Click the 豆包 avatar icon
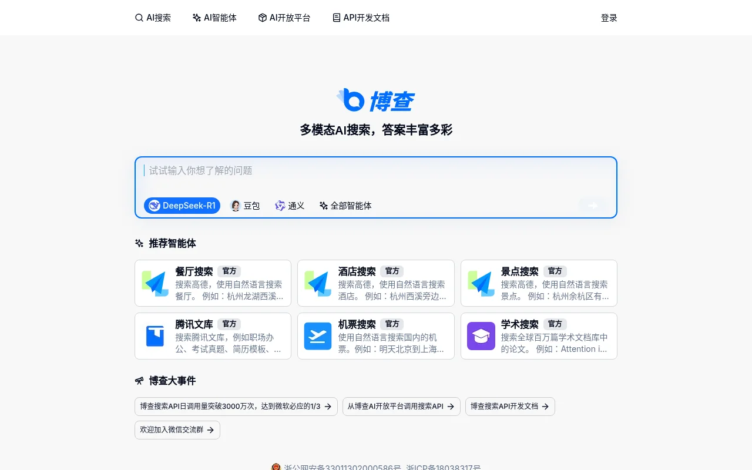This screenshot has width=752, height=470. pos(235,206)
